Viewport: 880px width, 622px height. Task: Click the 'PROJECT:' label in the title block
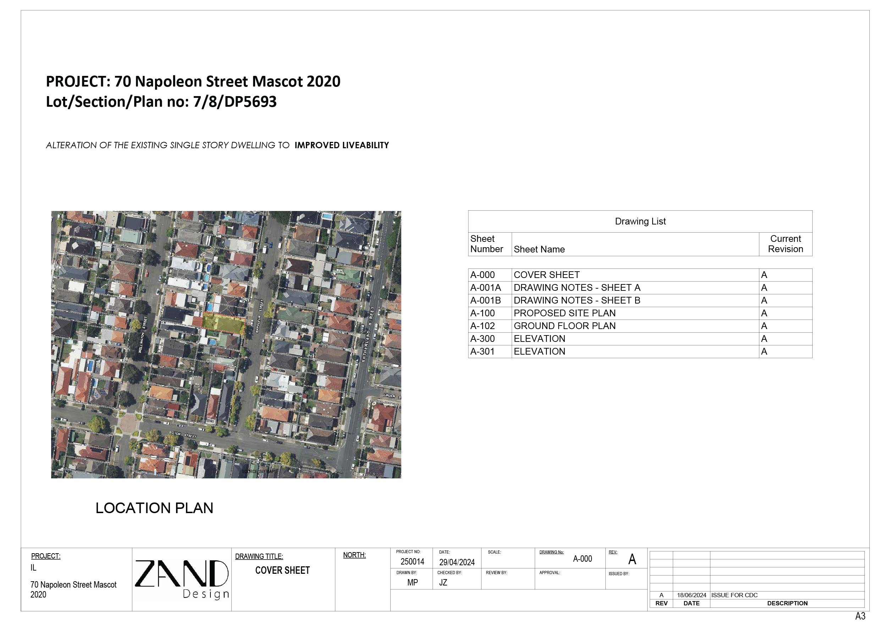pos(46,556)
